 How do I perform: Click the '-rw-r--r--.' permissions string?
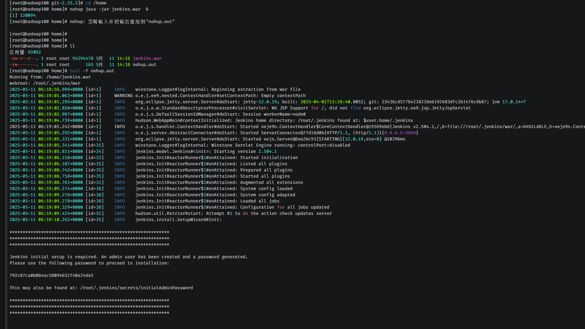click(x=24, y=58)
